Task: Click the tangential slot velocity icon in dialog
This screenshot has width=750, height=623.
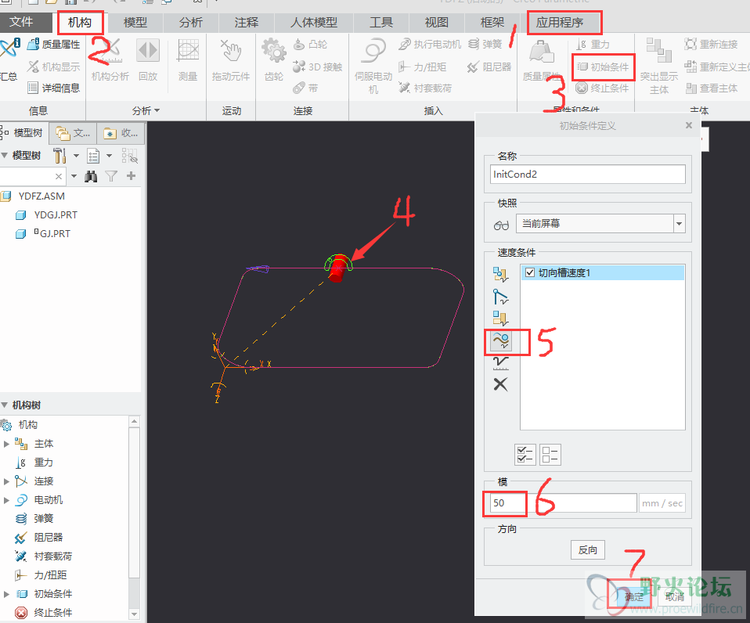Action: (501, 341)
